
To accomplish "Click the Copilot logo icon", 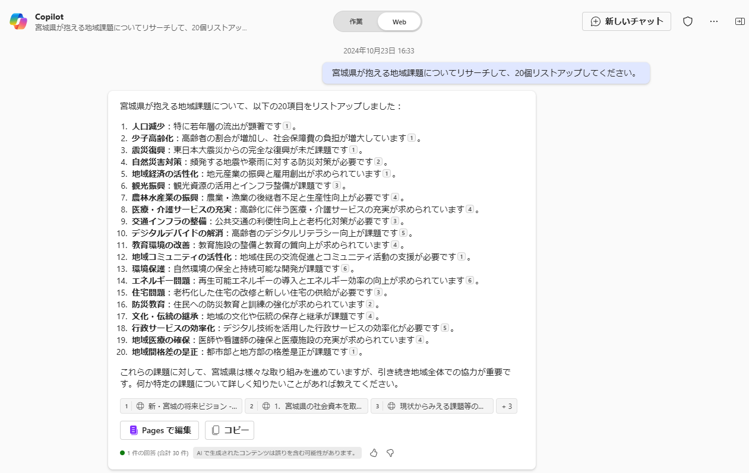I will click(18, 21).
